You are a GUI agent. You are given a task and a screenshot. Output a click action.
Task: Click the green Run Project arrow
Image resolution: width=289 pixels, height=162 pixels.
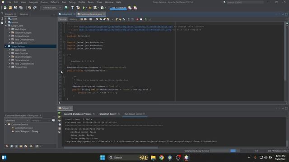pyautogui.click(x=84, y=8)
